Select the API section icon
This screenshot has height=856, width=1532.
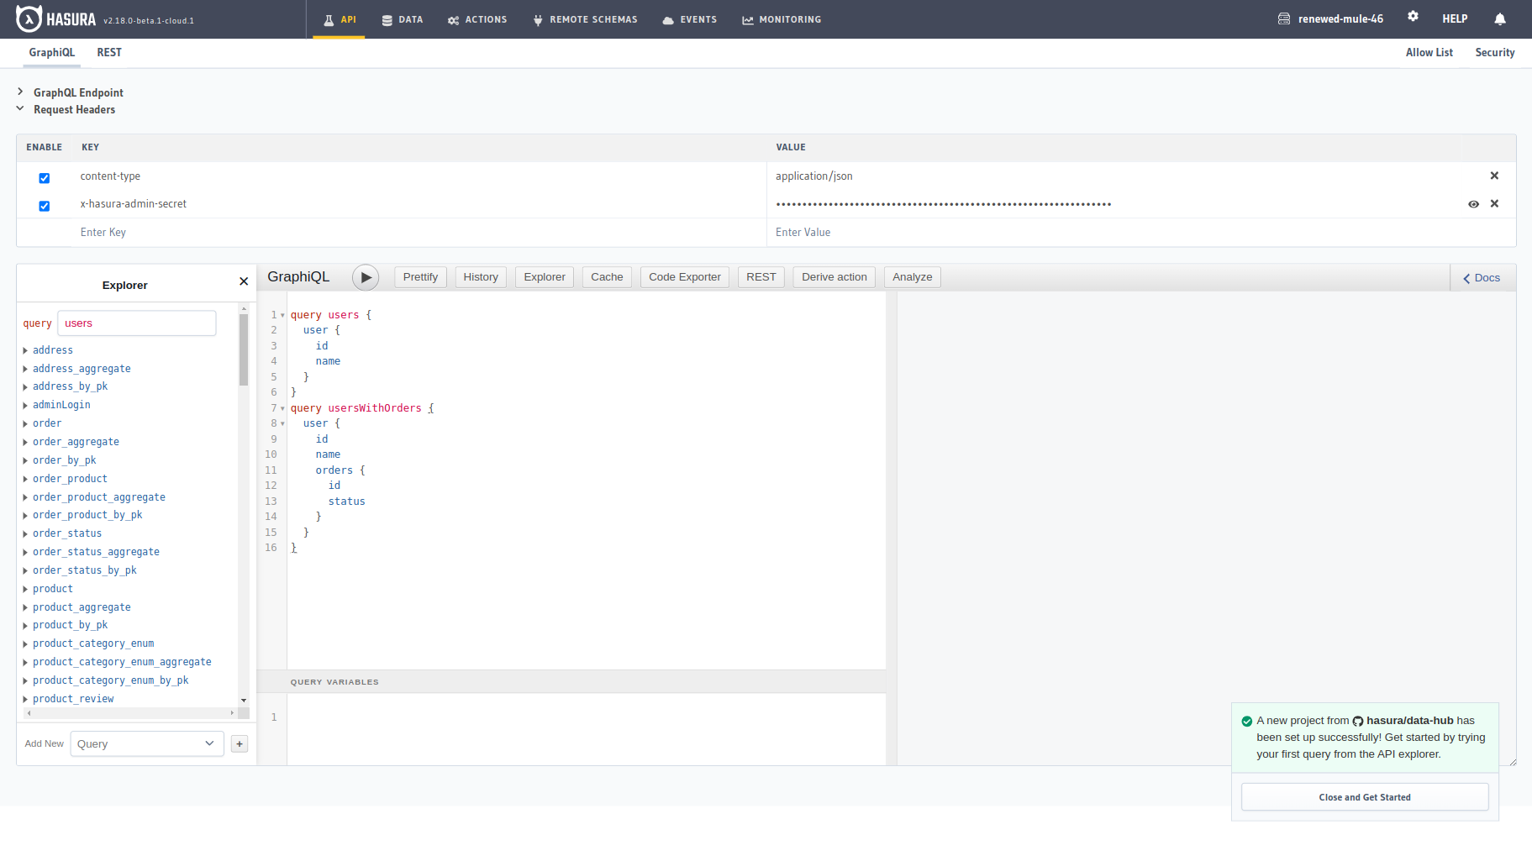pyautogui.click(x=339, y=19)
